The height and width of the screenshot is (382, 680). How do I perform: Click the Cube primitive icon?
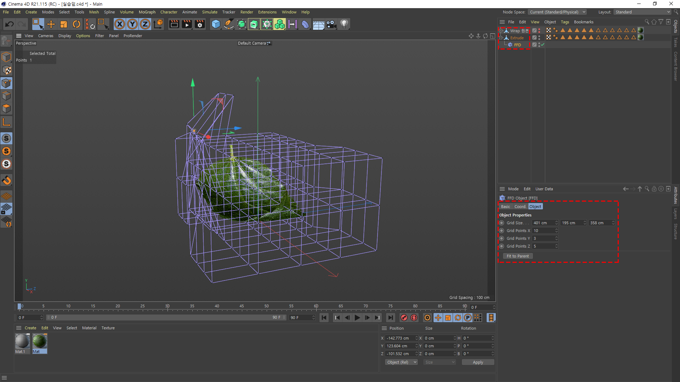coord(216,24)
